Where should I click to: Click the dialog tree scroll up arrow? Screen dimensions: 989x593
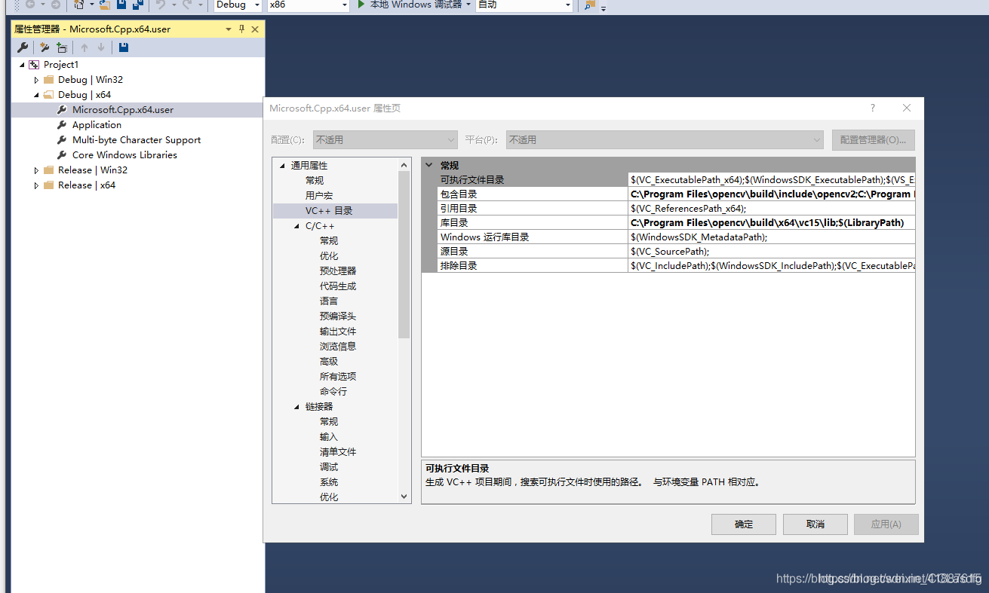(x=404, y=164)
